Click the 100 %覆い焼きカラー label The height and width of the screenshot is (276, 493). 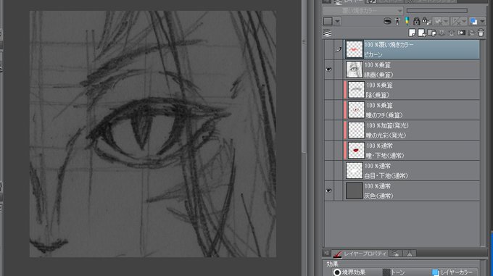point(389,45)
